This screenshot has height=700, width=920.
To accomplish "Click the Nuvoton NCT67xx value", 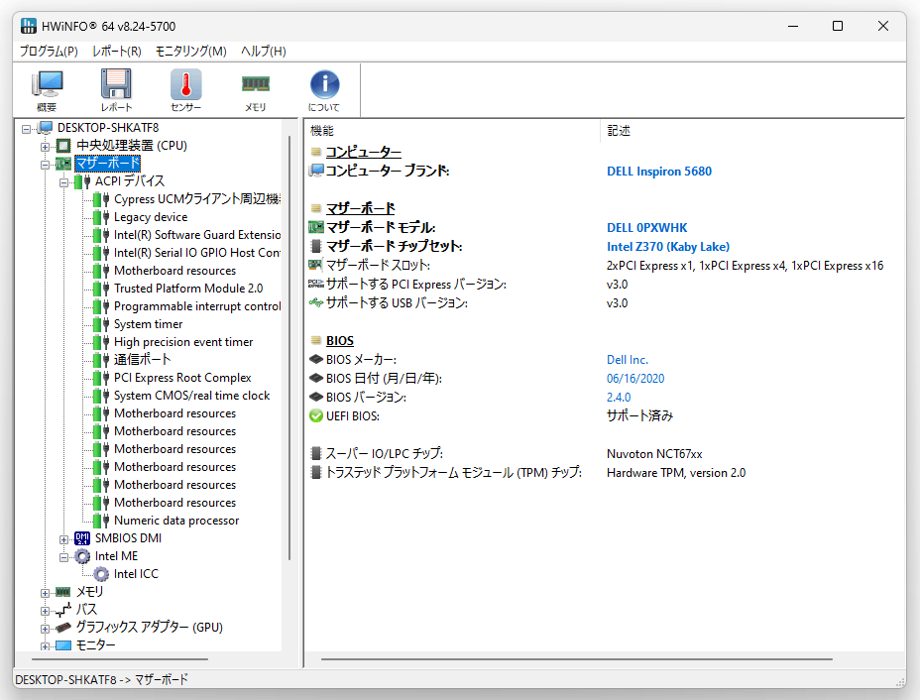I will pyautogui.click(x=654, y=454).
